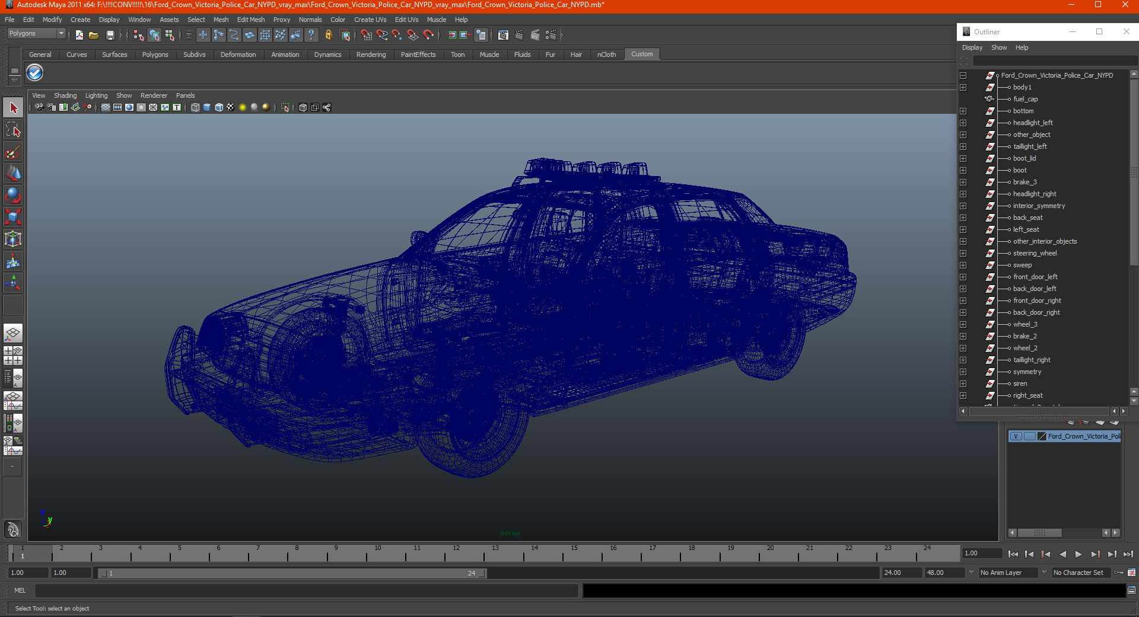Go to start of playback range
1139x617 pixels.
(1013, 554)
